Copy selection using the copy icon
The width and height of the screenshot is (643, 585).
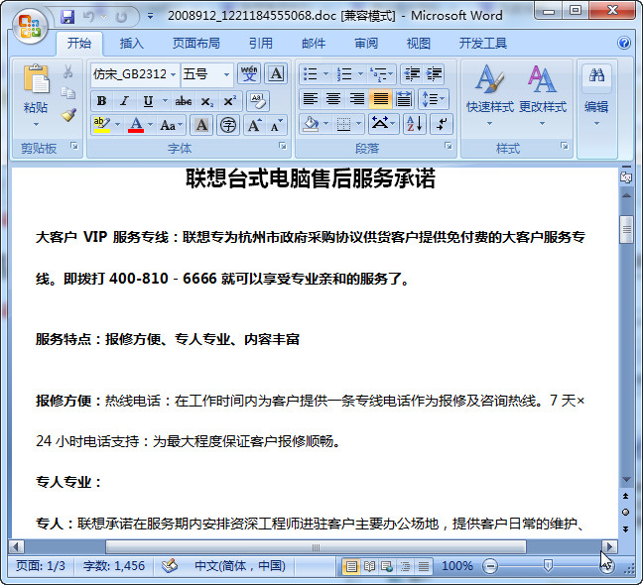tap(68, 93)
